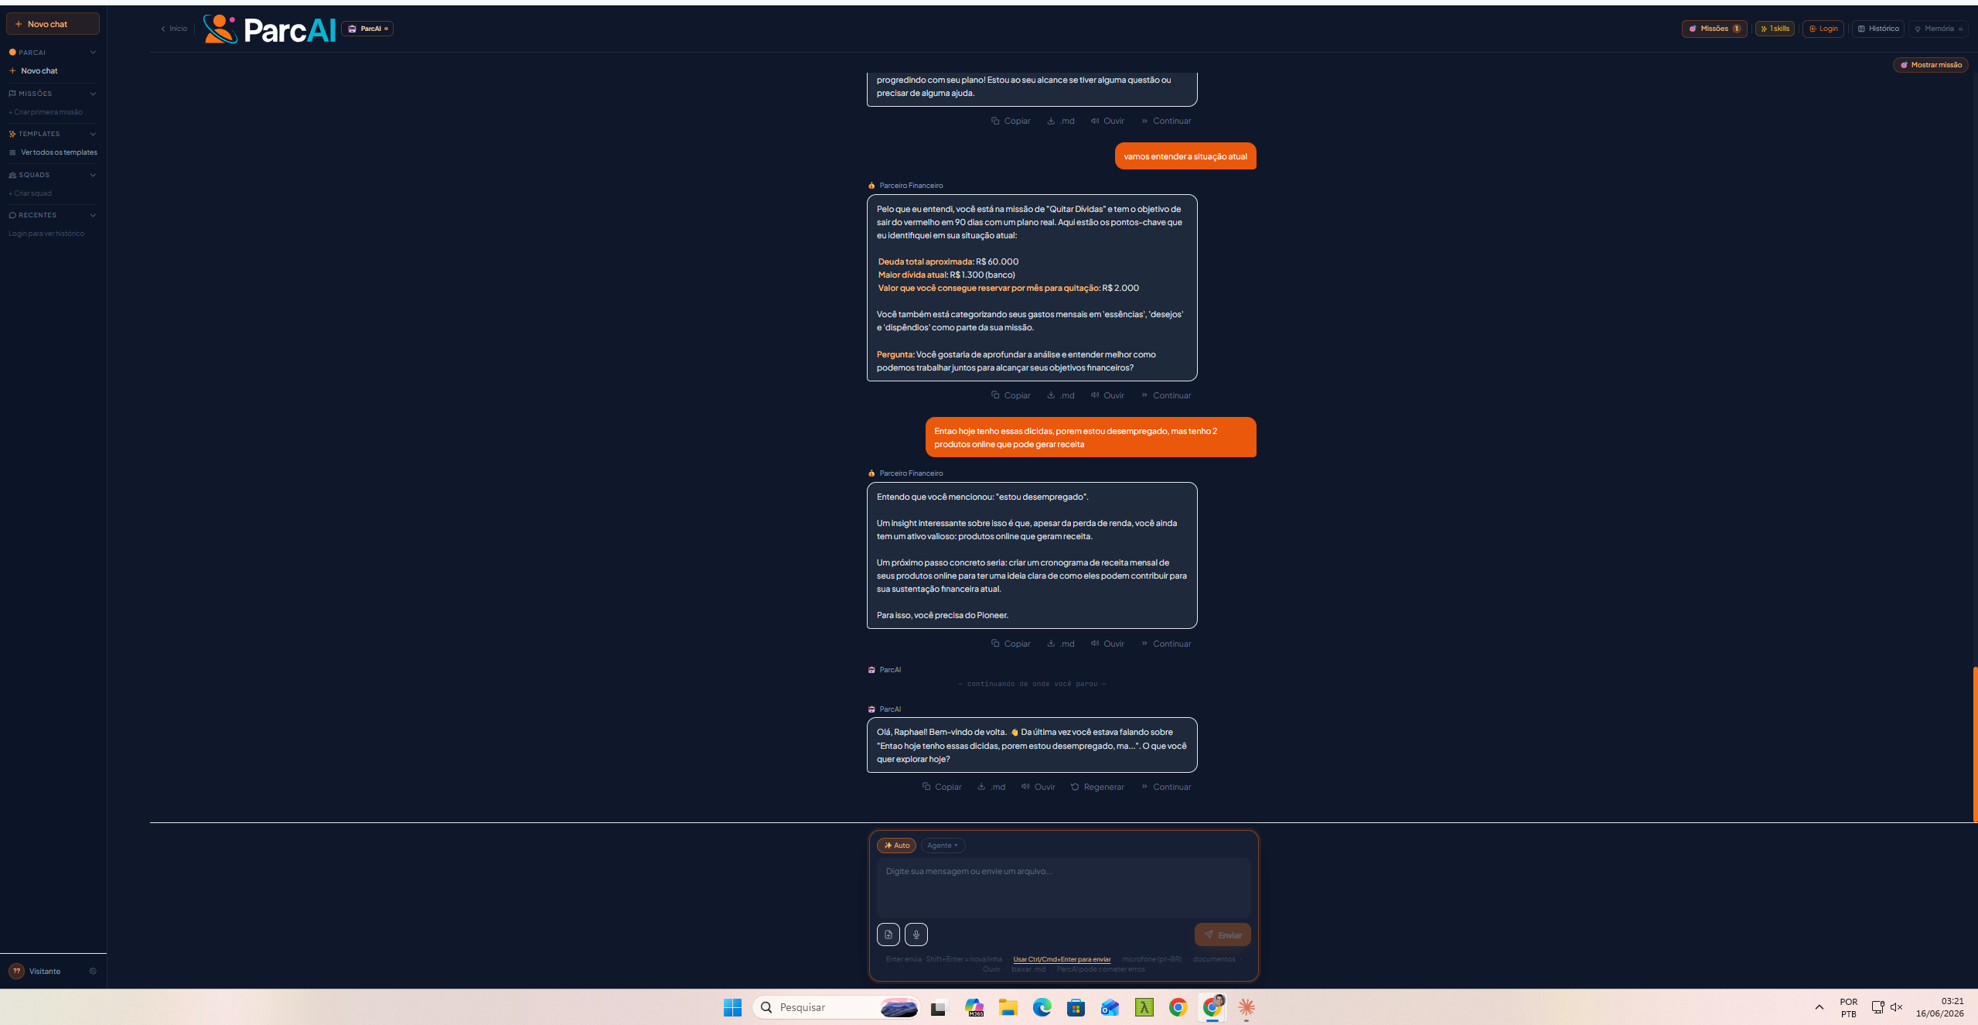Collapse the TEMPLATES sidebar section
Image resolution: width=1978 pixels, height=1025 pixels.
pos(93,134)
